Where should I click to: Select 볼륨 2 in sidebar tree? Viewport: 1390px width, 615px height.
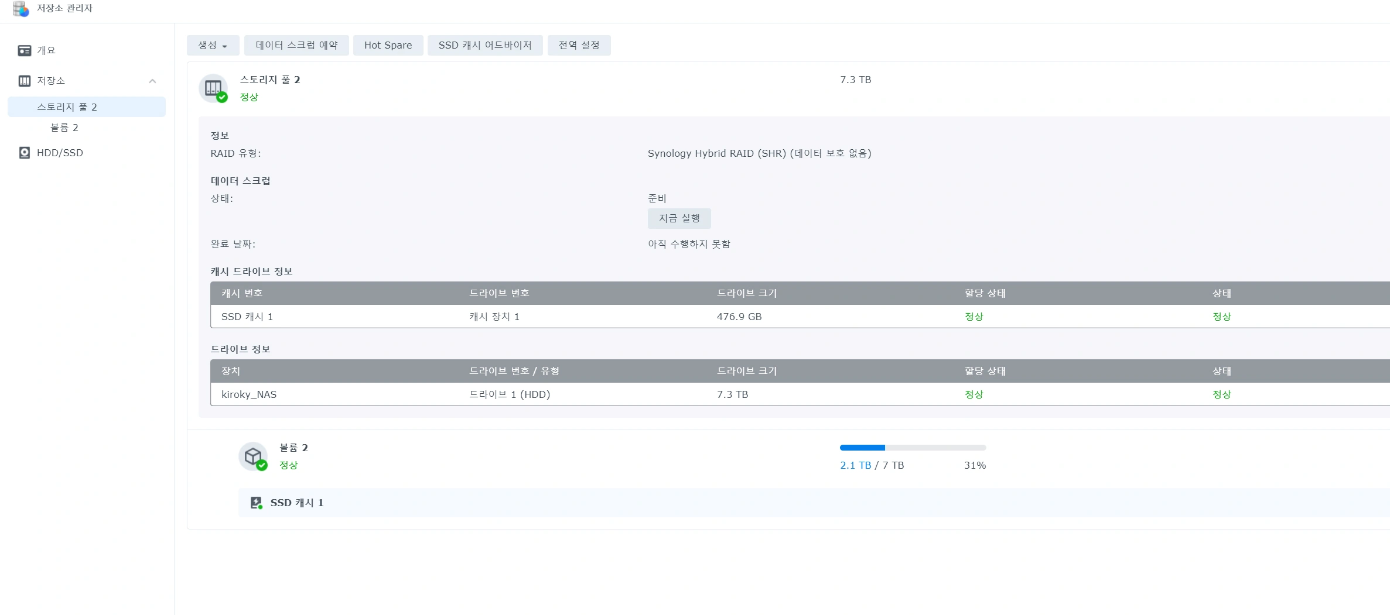(64, 128)
